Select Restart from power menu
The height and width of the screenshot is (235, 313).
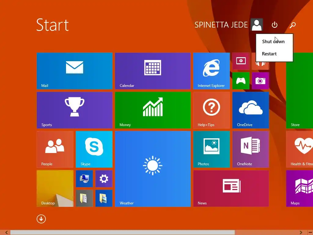tap(274, 54)
